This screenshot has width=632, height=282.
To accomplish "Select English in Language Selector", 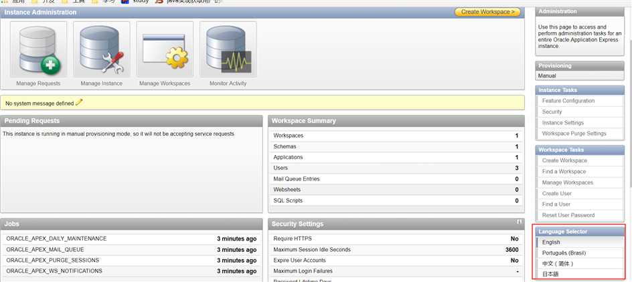I will pyautogui.click(x=551, y=243).
